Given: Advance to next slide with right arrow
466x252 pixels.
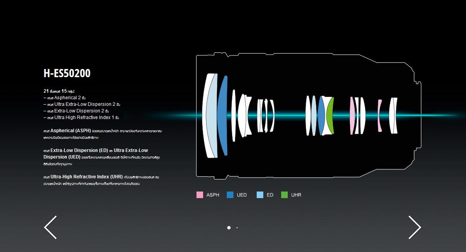Looking at the screenshot, I should click(414, 227).
